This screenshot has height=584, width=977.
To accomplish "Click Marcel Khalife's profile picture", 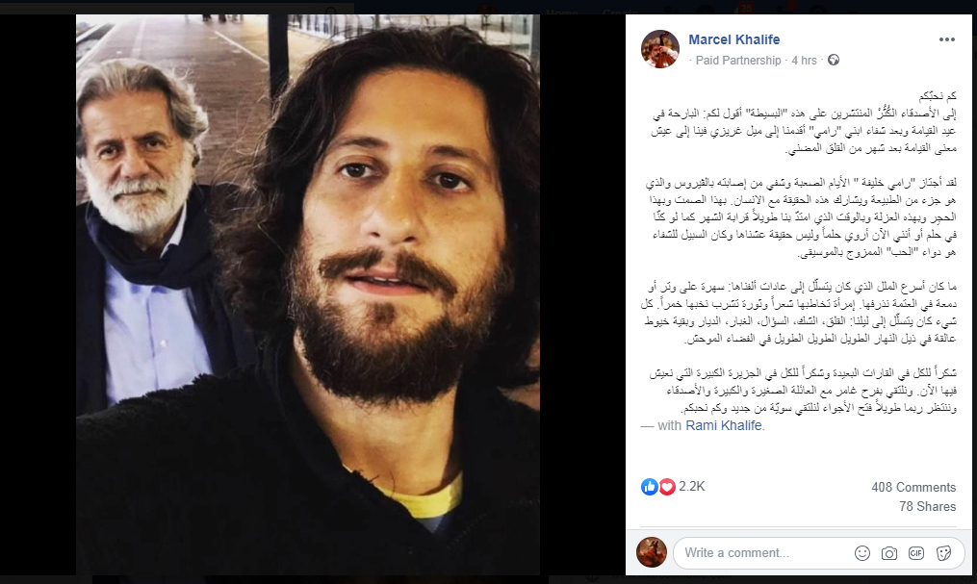I will coord(660,48).
